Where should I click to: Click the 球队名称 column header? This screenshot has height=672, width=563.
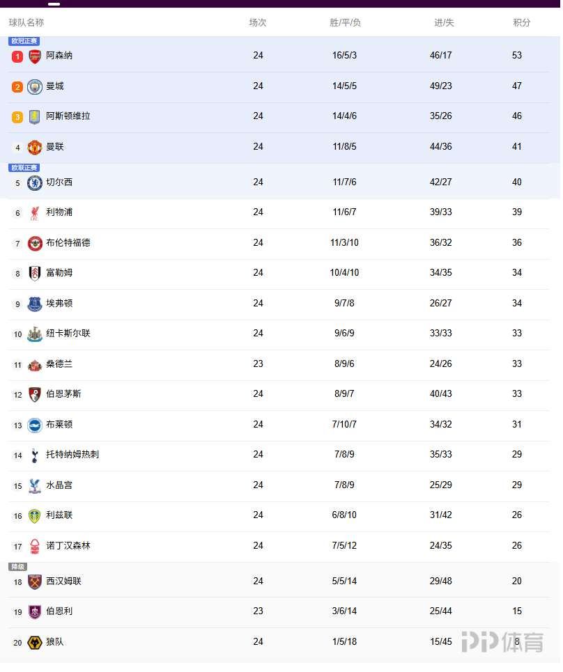(26, 23)
